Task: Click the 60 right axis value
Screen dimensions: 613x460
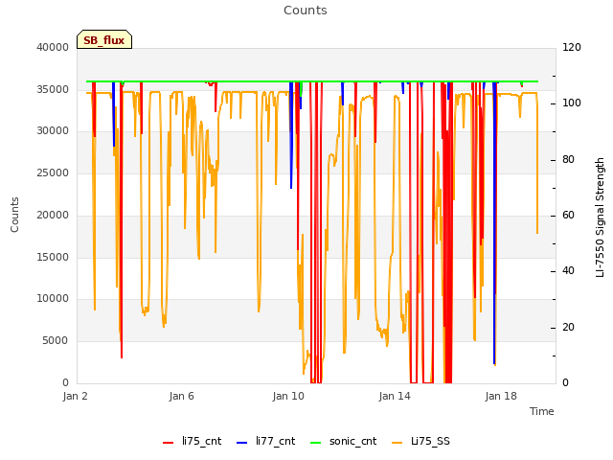Action: coord(568,215)
